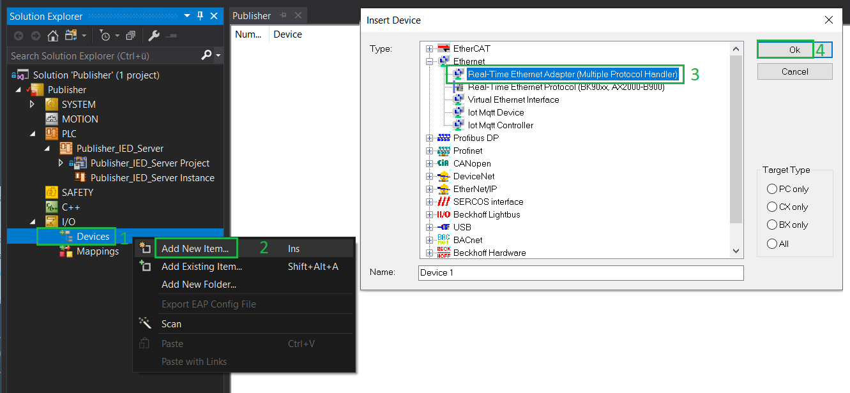Image resolution: width=850 pixels, height=393 pixels.
Task: Click the EtherCAT icon in Insert Device list
Action: 444,48
